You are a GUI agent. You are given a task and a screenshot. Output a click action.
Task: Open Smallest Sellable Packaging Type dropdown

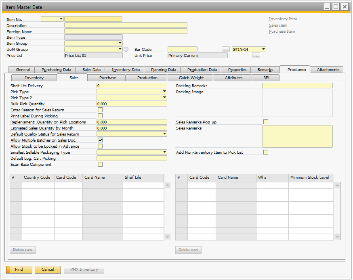pos(164,152)
